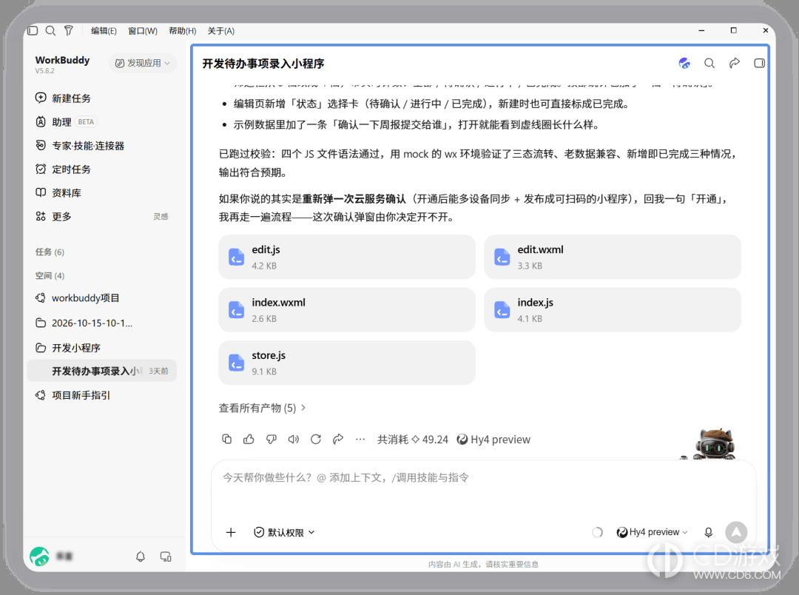The width and height of the screenshot is (799, 595).
Task: Open the edit.wxml file card
Action: point(613,257)
